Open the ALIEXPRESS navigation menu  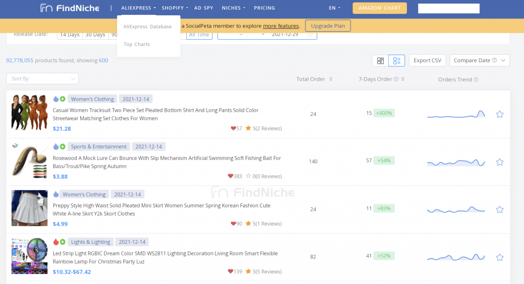point(138,8)
